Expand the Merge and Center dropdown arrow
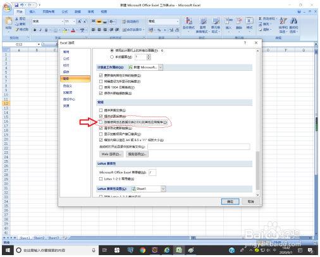 [144, 30]
